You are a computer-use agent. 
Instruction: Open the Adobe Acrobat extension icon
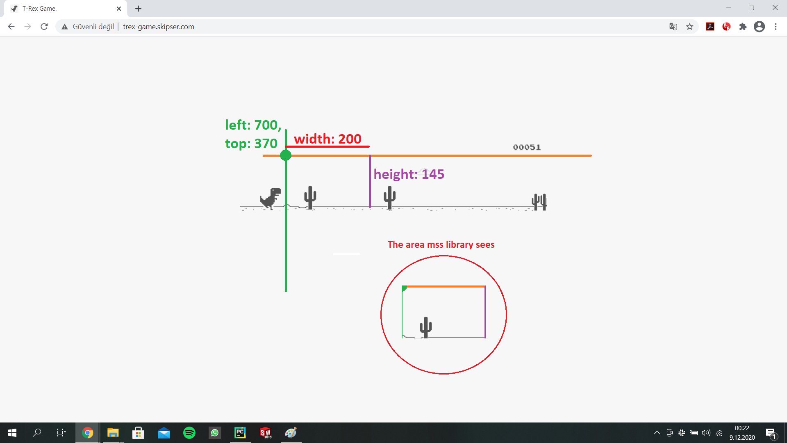(710, 27)
